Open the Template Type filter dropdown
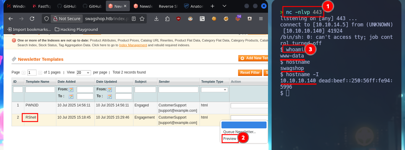This screenshot has height=150, width=405. tap(214, 90)
